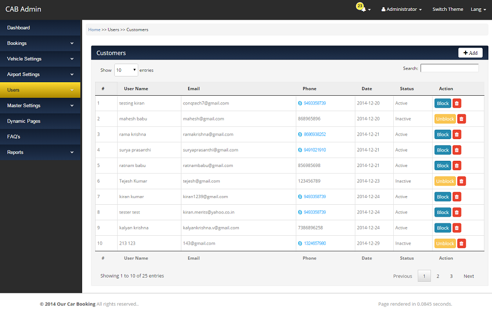Click Home breadcrumb link
Viewport: 492px width, 318px height.
coord(94,29)
